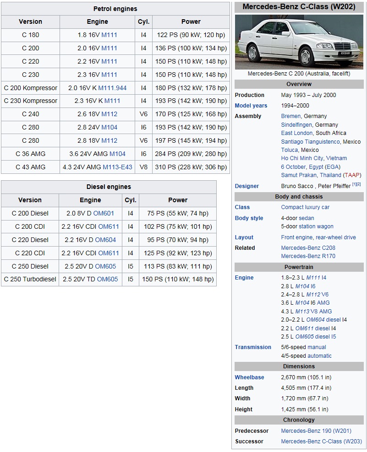Open the Body style link
Viewport: 367px width, 452px height.
(249, 218)
